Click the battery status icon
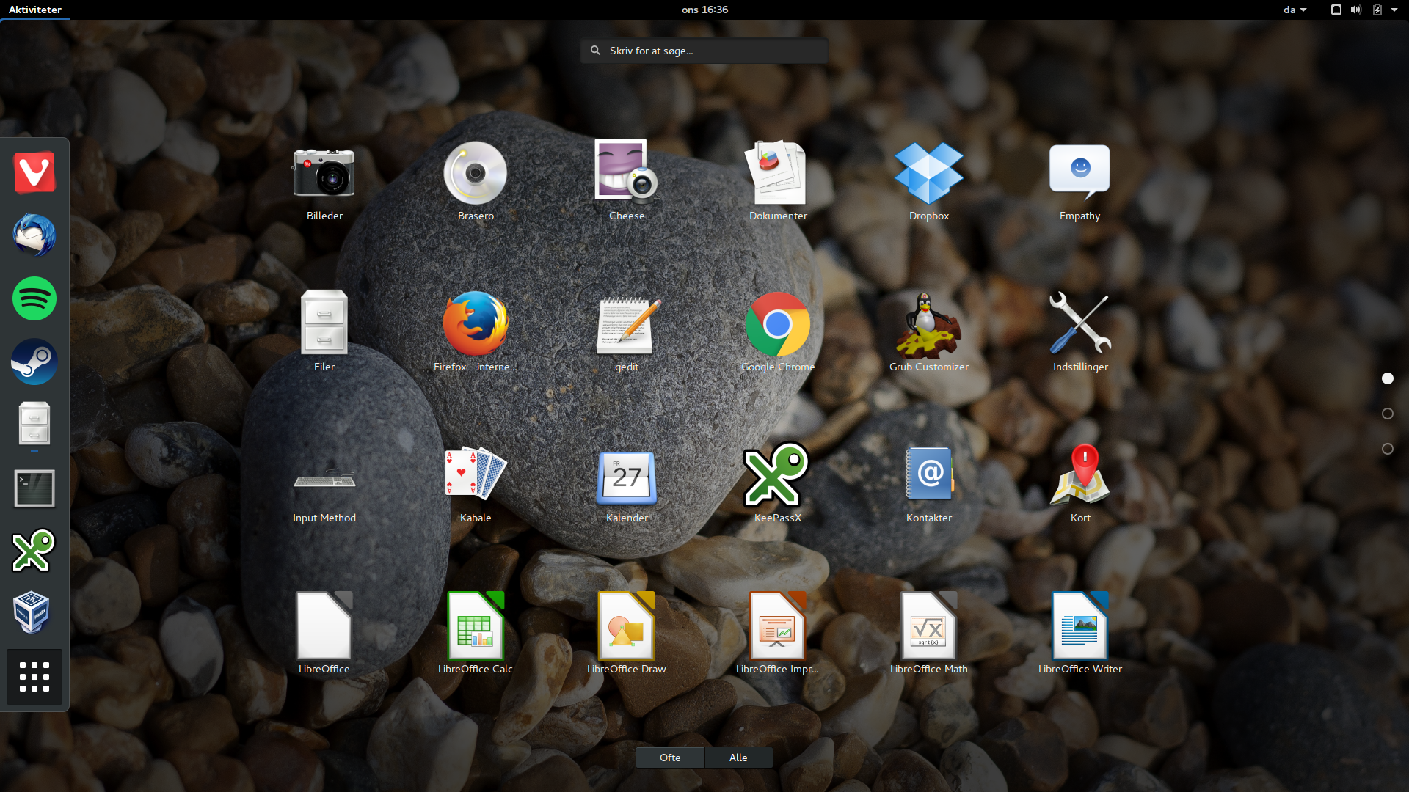 [1377, 10]
